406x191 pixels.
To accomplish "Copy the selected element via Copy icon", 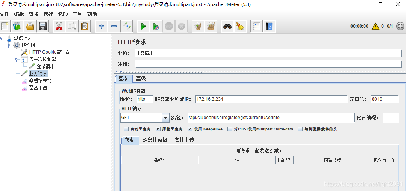I will pos(72,26).
